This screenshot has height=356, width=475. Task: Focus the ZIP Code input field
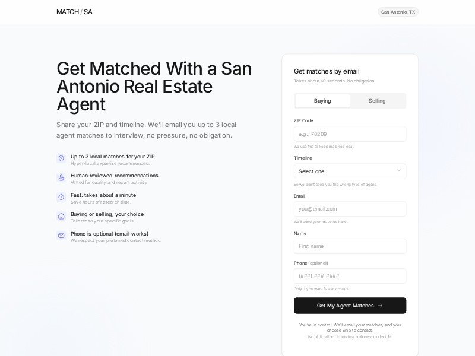coord(350,134)
